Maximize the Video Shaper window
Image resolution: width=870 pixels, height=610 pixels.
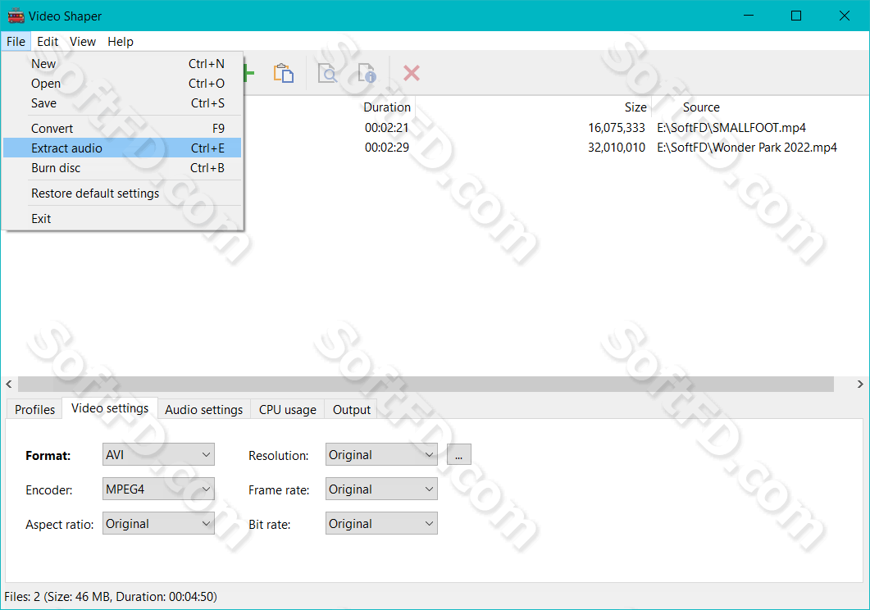(796, 16)
